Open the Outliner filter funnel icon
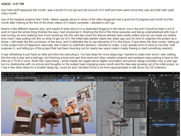Image resolution: width=181 pixels, height=136 pixels. pyautogui.click(x=175, y=78)
